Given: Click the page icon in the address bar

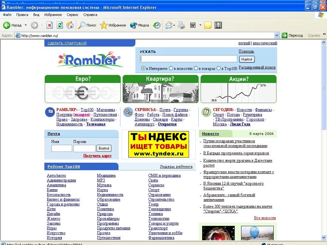Looking at the screenshot, I should coord(18,35).
